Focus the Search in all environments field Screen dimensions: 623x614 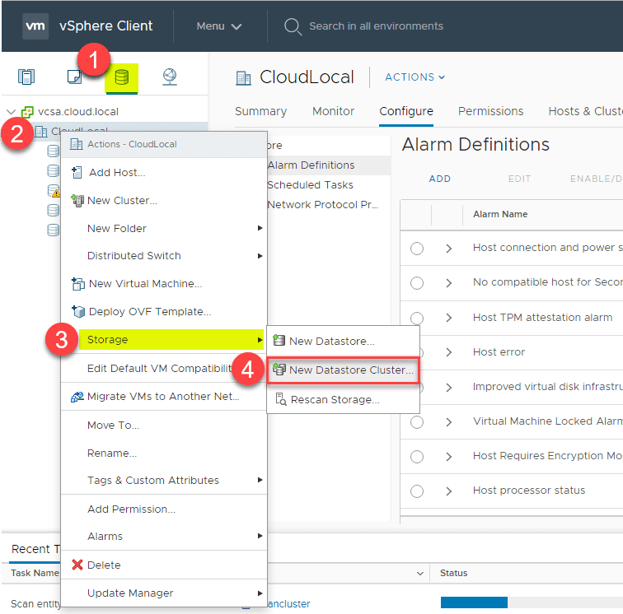[x=376, y=26]
